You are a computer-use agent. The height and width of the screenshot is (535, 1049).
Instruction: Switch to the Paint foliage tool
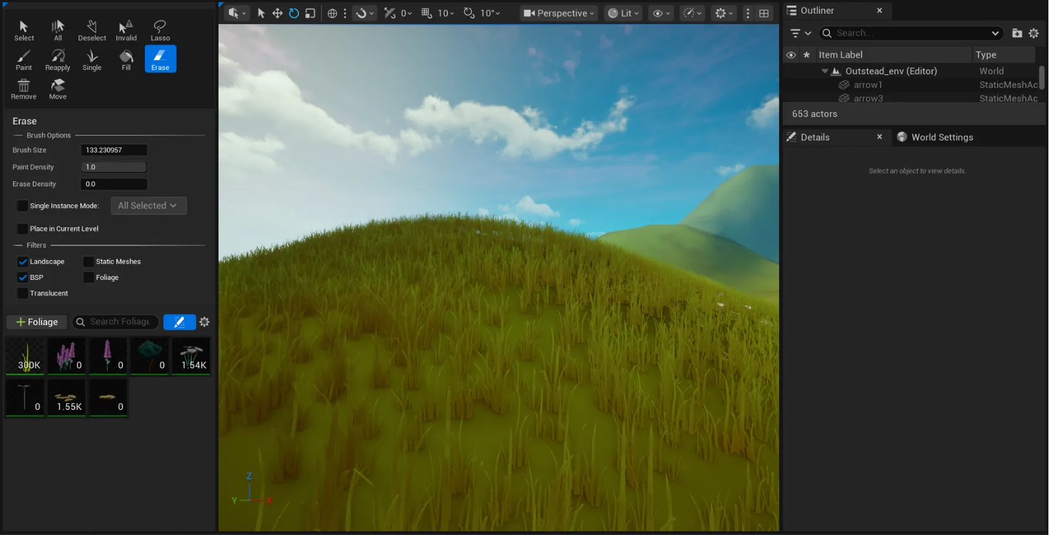pos(24,59)
